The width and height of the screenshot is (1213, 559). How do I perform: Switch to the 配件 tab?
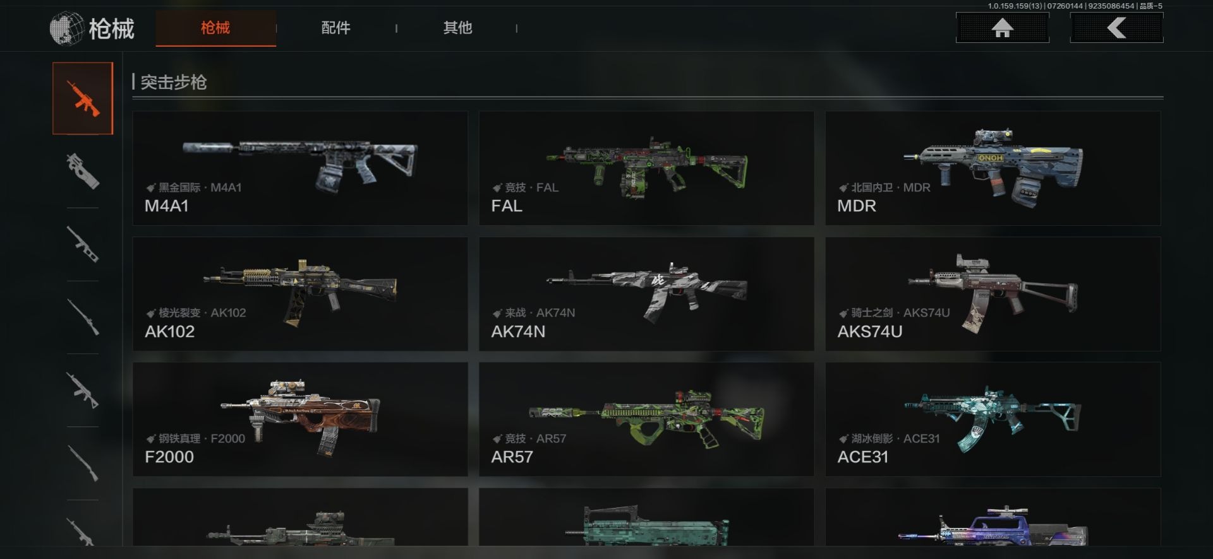pyautogui.click(x=336, y=28)
